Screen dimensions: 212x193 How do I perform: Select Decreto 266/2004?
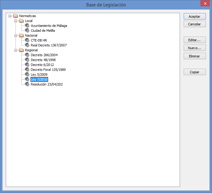click(x=44, y=55)
